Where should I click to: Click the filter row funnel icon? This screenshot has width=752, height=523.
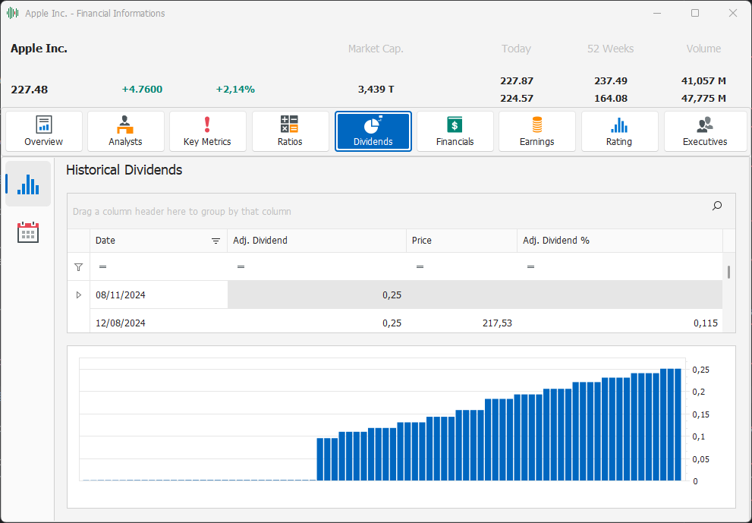click(x=78, y=267)
